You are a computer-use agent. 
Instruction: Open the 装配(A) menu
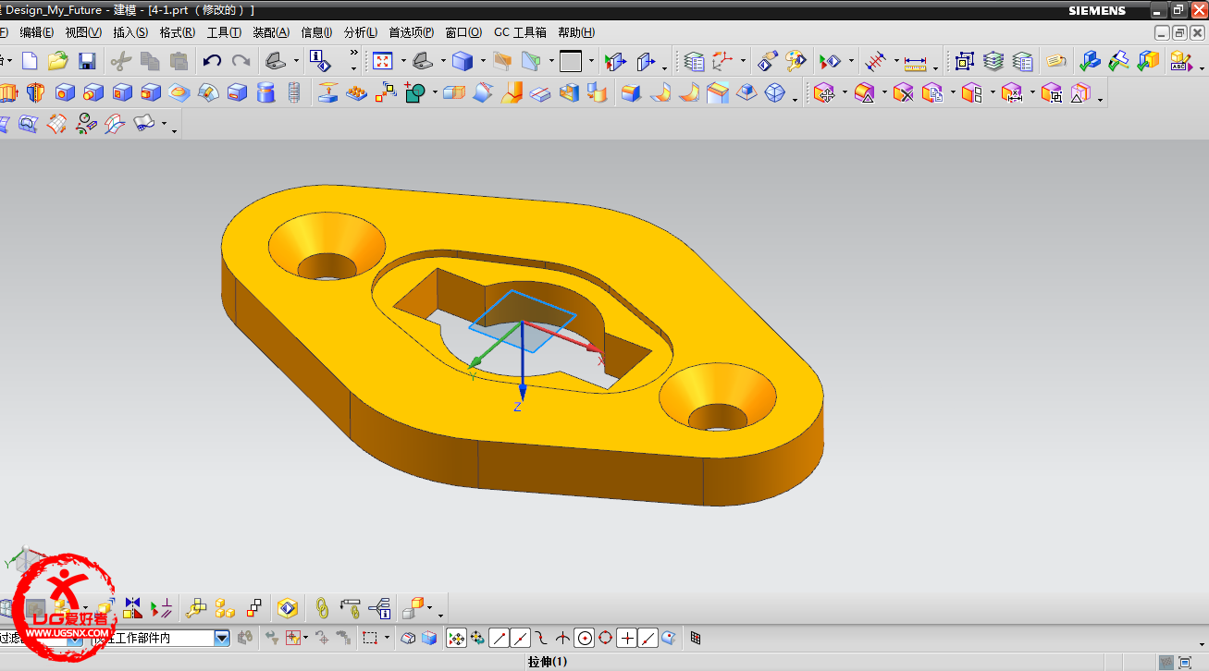[271, 32]
